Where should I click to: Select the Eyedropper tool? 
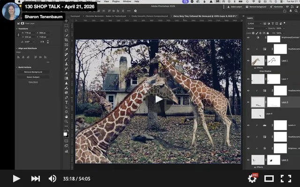67,50
